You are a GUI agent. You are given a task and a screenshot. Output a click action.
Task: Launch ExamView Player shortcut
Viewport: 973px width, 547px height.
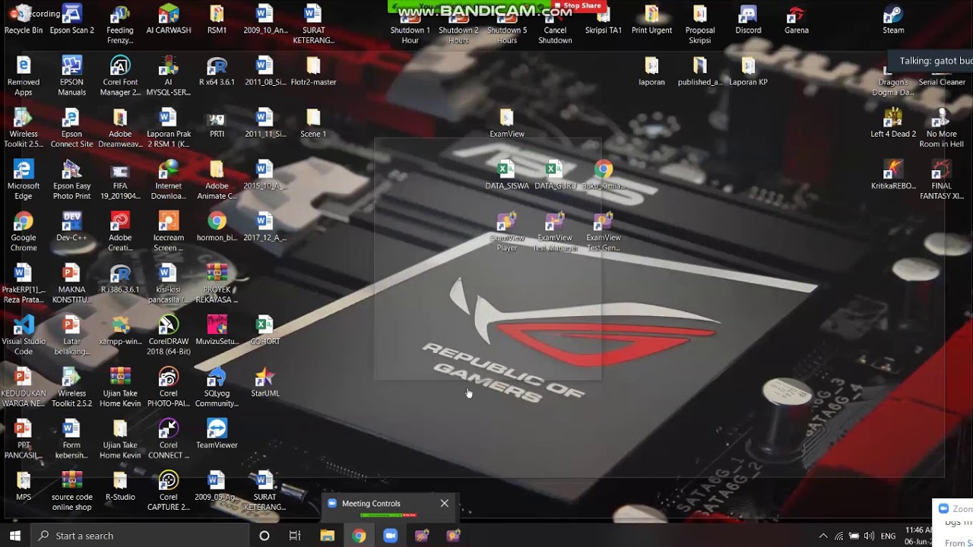(x=507, y=232)
